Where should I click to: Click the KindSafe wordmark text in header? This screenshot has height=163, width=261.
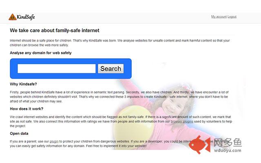coord(26,17)
